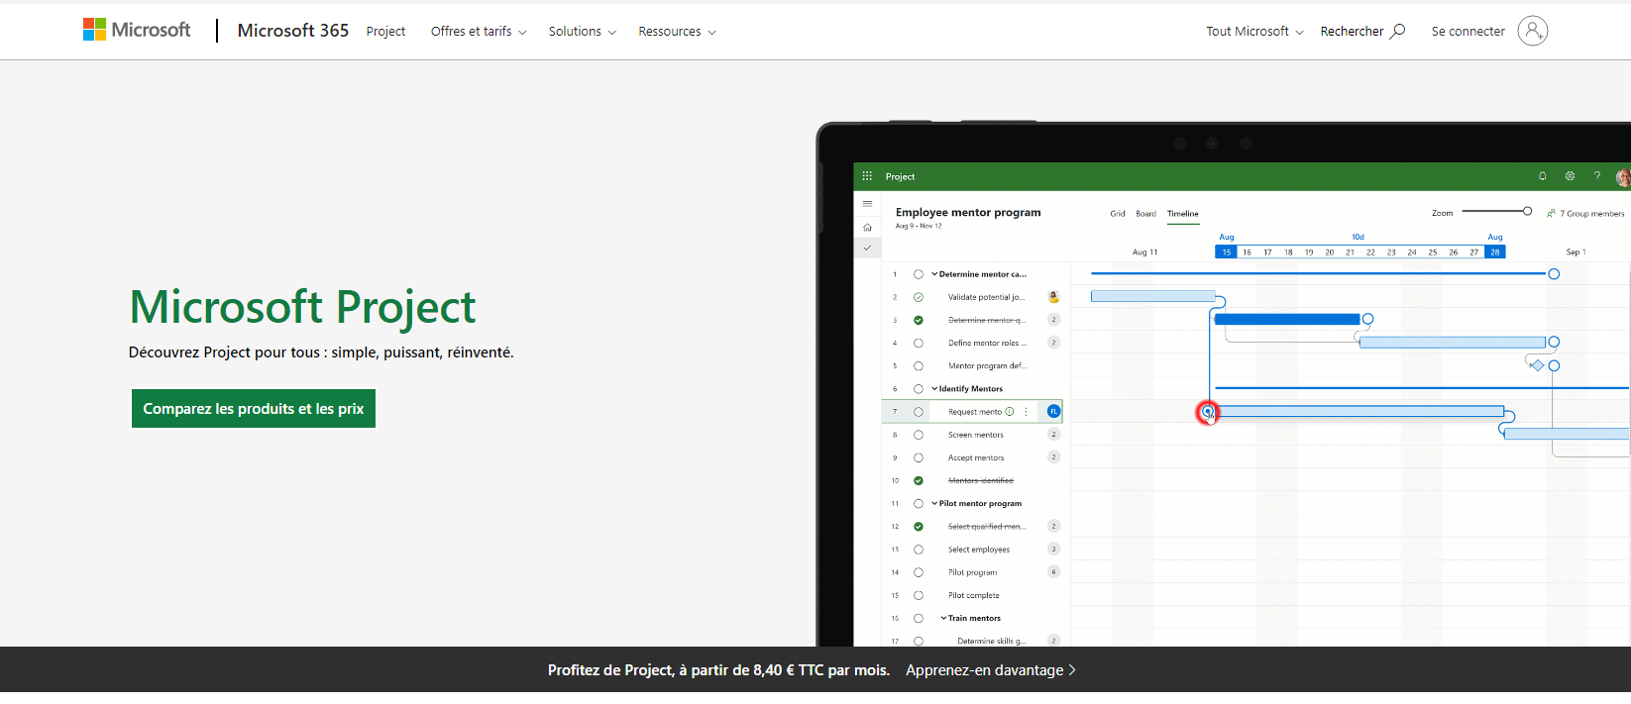Click the Se connecter sign-in link
Viewport: 1631px width, 704px height.
coord(1468,32)
